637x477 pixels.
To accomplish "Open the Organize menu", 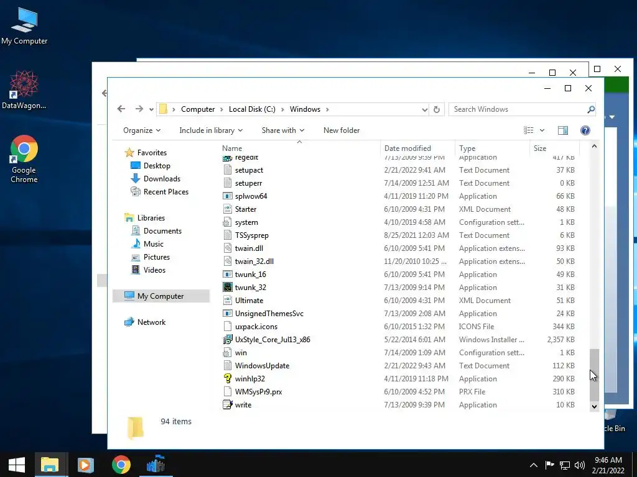I will click(x=142, y=130).
